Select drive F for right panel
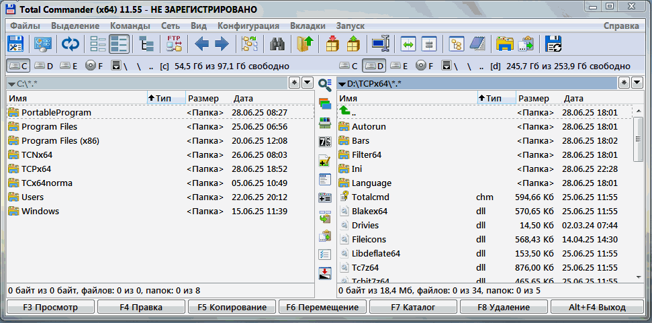 [x=425, y=66]
